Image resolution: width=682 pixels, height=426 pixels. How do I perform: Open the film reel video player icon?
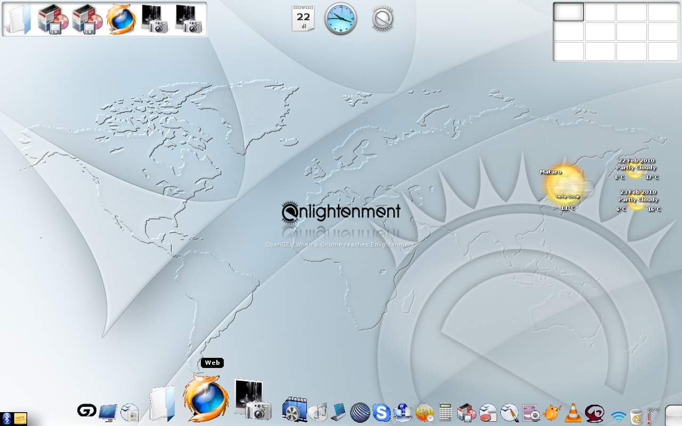[294, 410]
